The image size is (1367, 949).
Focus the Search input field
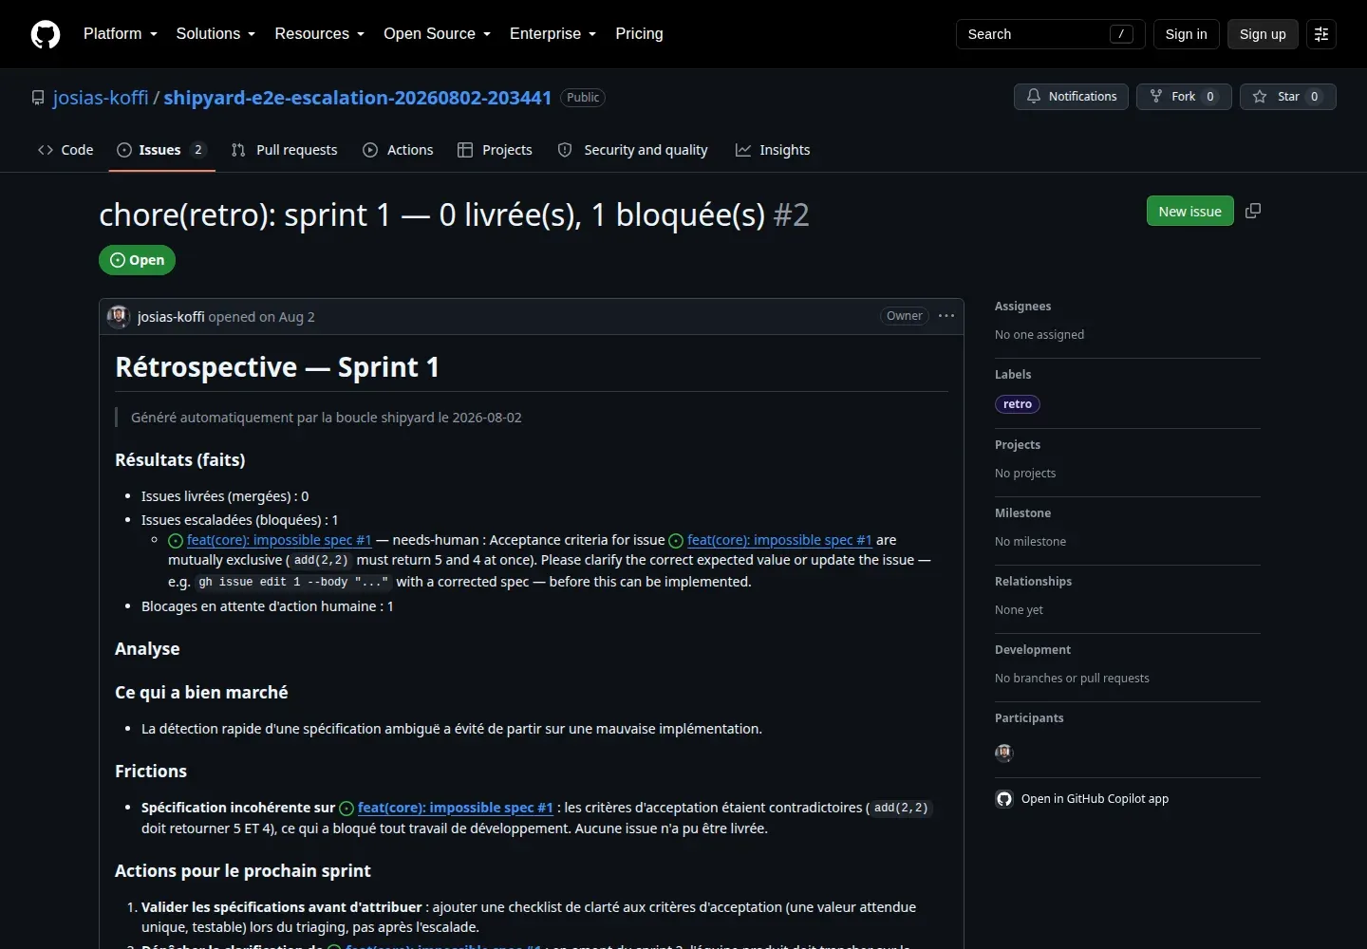(1050, 34)
